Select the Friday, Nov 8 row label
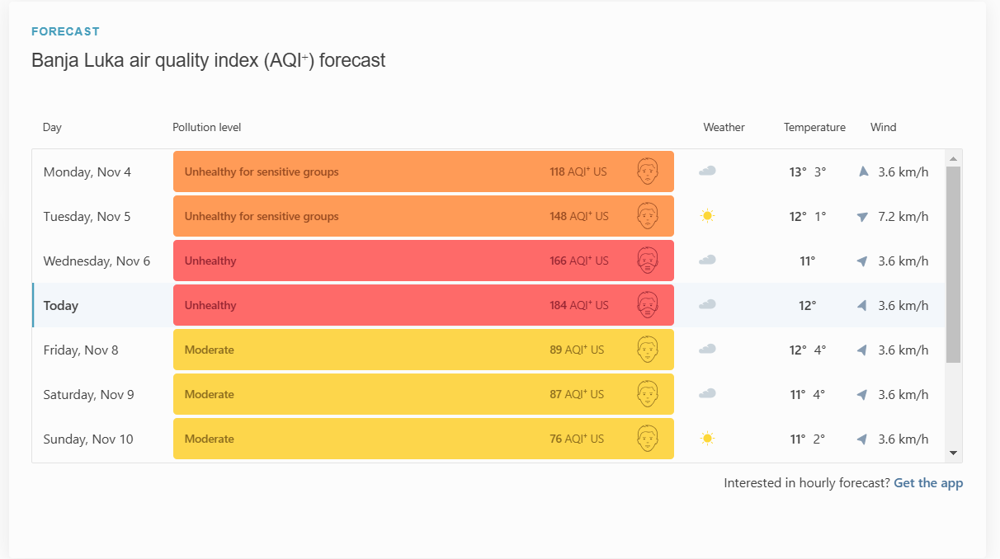Image resolution: width=1000 pixels, height=559 pixels. [81, 350]
